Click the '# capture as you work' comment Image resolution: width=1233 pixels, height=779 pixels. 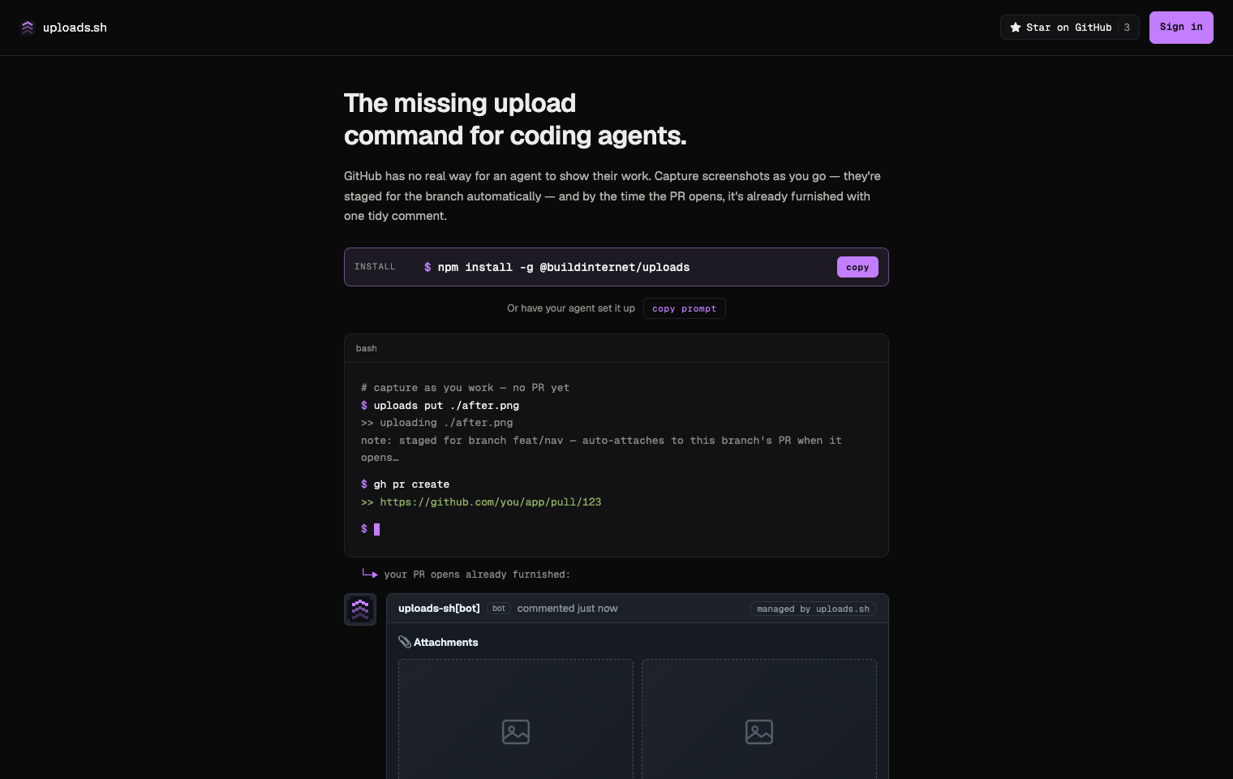tap(466, 388)
